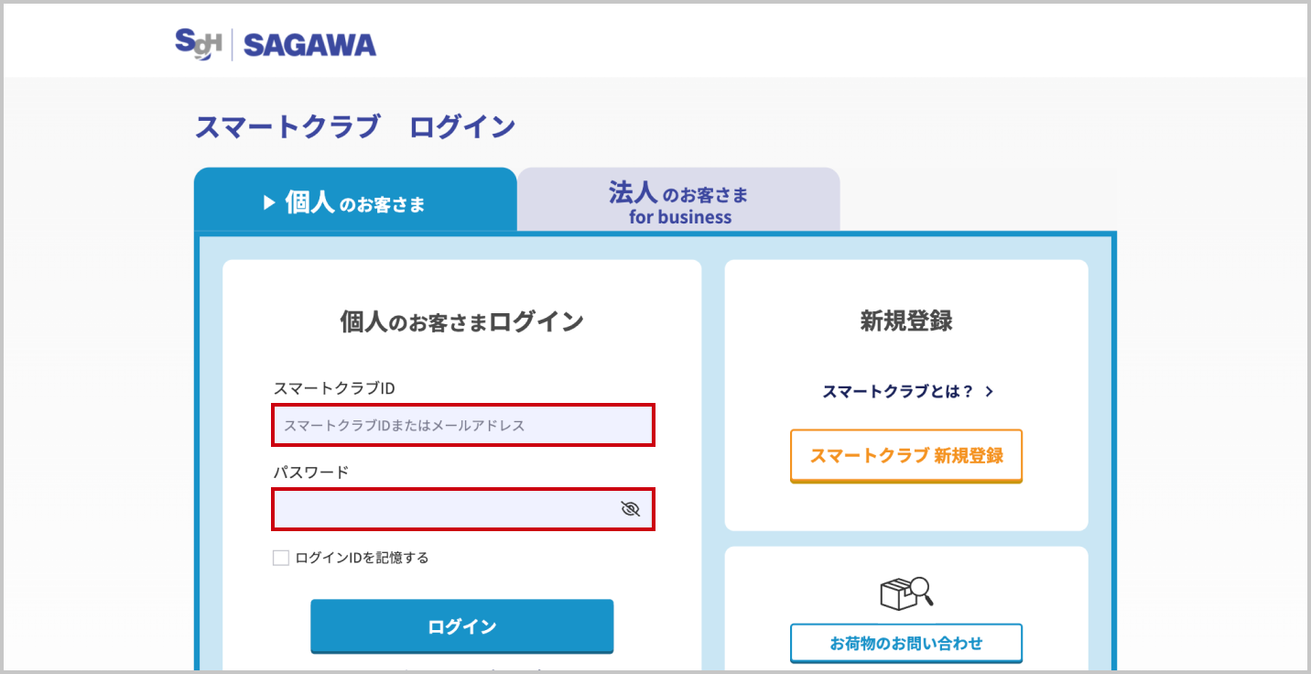This screenshot has height=674, width=1311.
Task: Click お荷物のお問い合わせ button
Action: [906, 643]
